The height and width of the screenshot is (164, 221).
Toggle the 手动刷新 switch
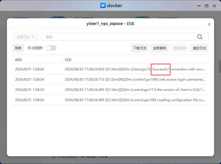(x=51, y=48)
